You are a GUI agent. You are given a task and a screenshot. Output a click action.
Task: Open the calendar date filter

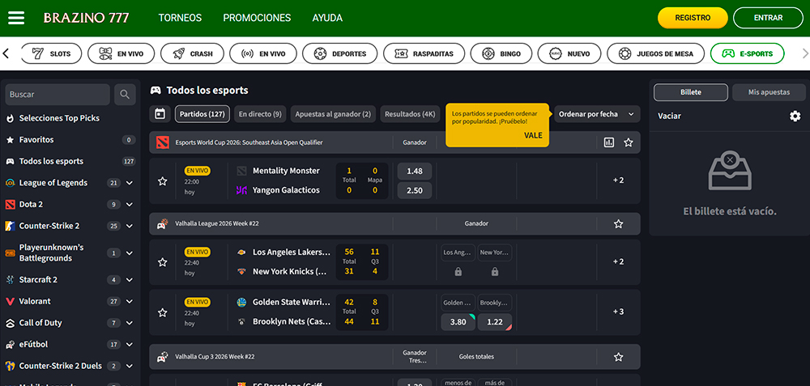(x=160, y=114)
